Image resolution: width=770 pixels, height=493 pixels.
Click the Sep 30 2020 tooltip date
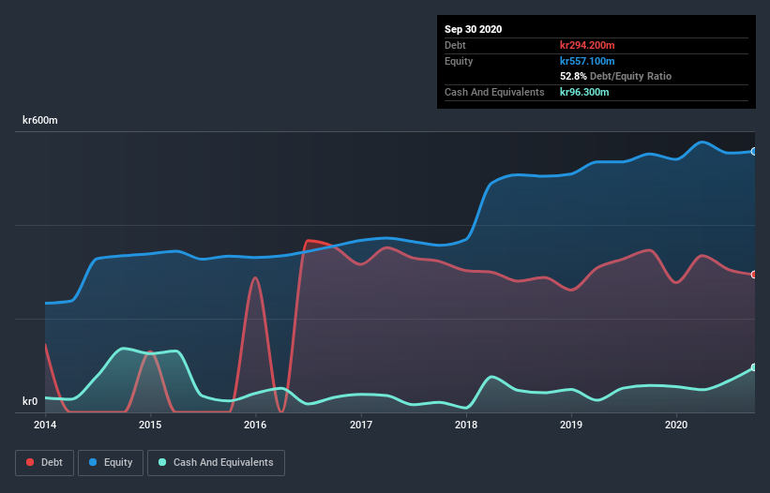474,29
